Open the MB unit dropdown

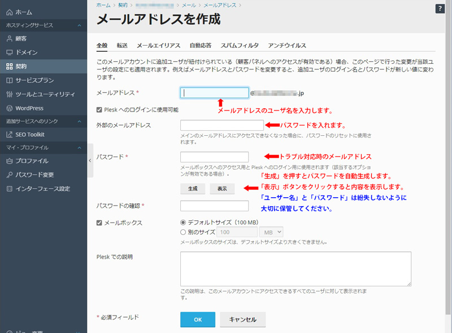coord(271,232)
